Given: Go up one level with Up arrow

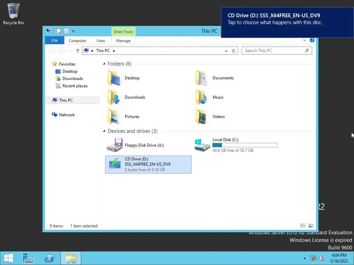Looking at the screenshot, I should click(78, 51).
